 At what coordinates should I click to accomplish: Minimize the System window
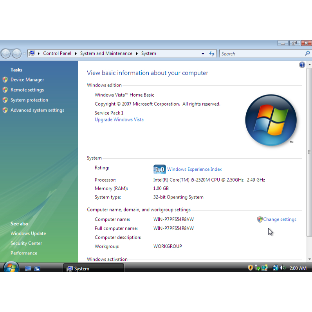(283, 43)
